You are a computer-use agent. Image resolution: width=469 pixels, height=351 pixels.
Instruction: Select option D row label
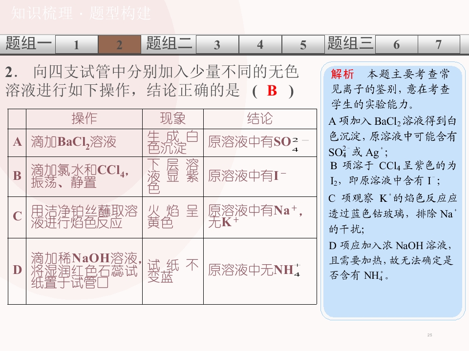[18, 270]
